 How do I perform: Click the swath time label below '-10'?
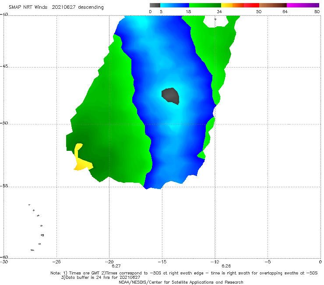pyautogui.click(x=226, y=266)
